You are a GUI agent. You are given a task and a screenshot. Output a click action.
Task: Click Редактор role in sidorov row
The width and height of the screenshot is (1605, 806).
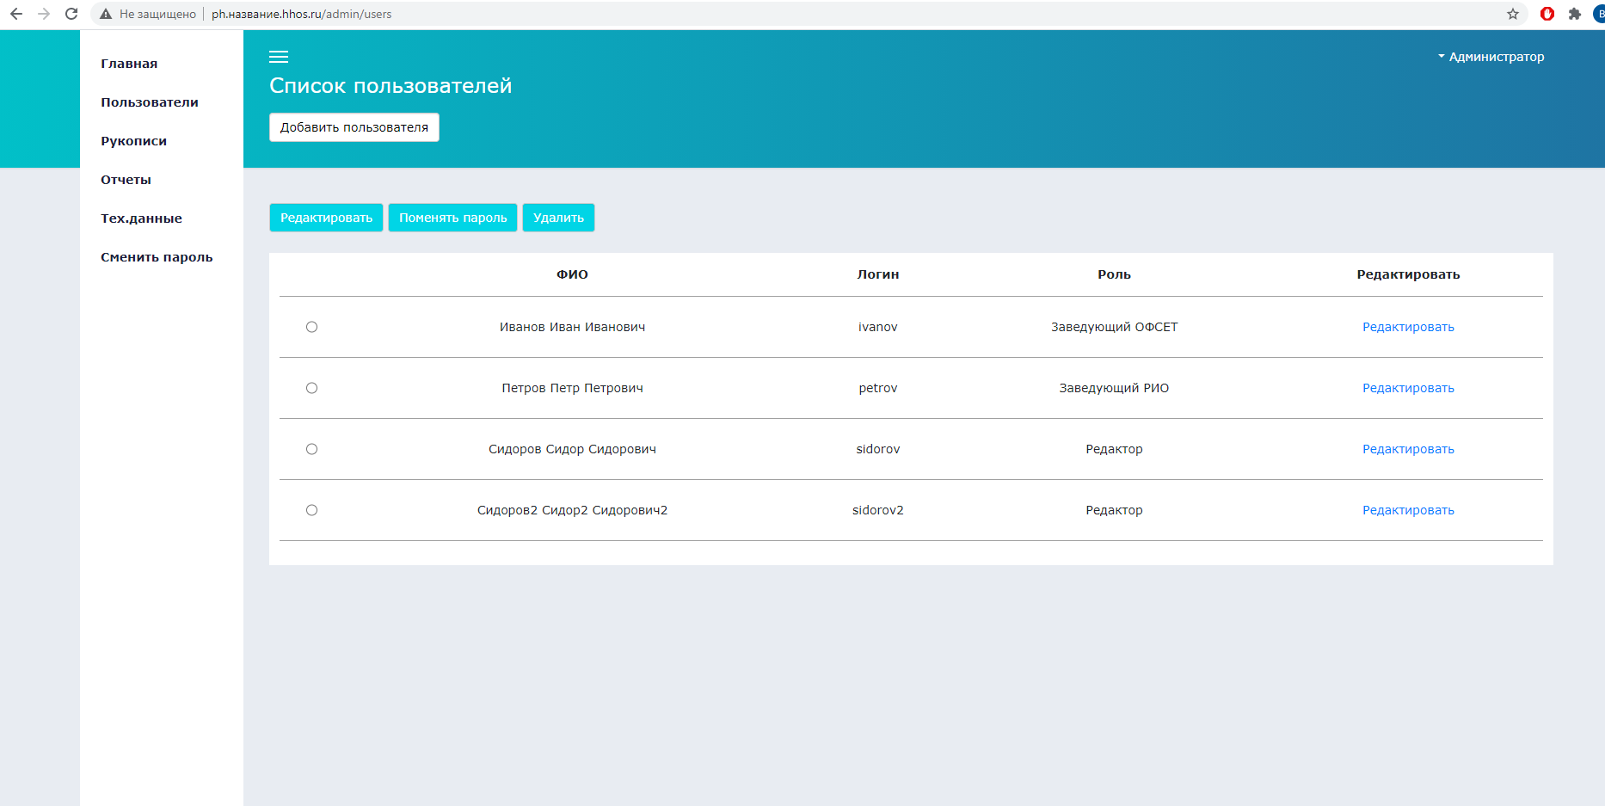click(x=1114, y=449)
